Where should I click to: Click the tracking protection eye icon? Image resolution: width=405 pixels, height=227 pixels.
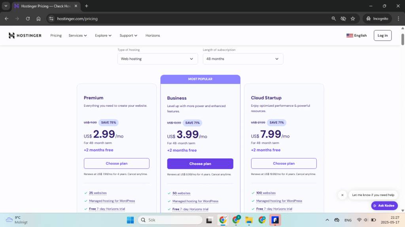(343, 19)
